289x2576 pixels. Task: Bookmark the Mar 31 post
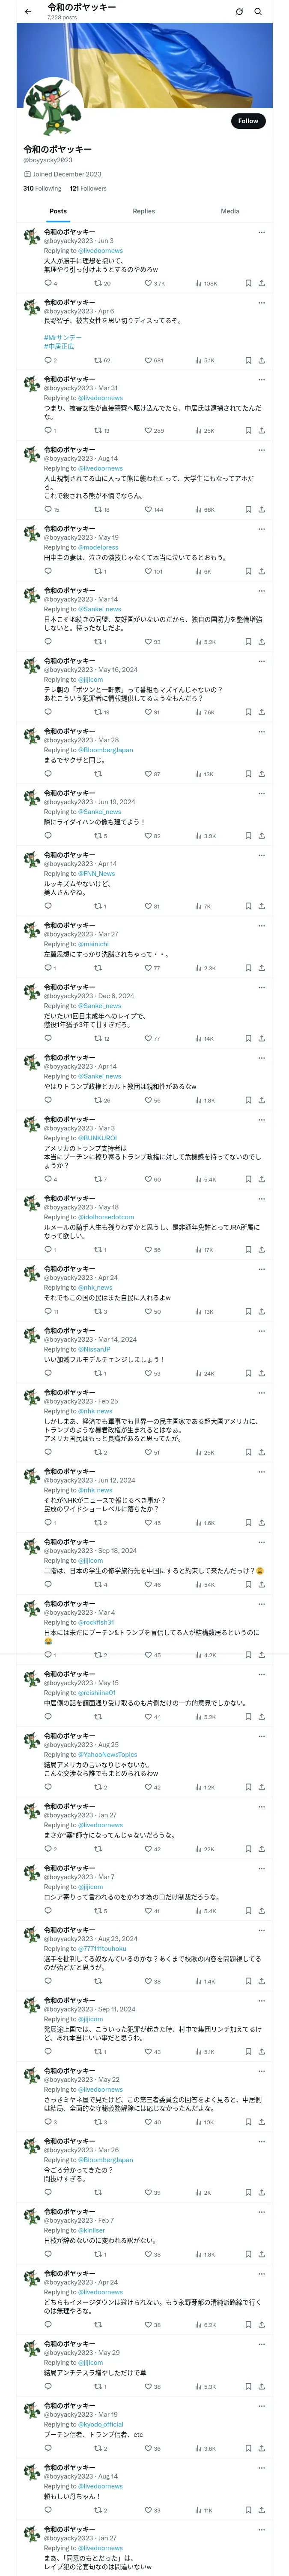(248, 430)
